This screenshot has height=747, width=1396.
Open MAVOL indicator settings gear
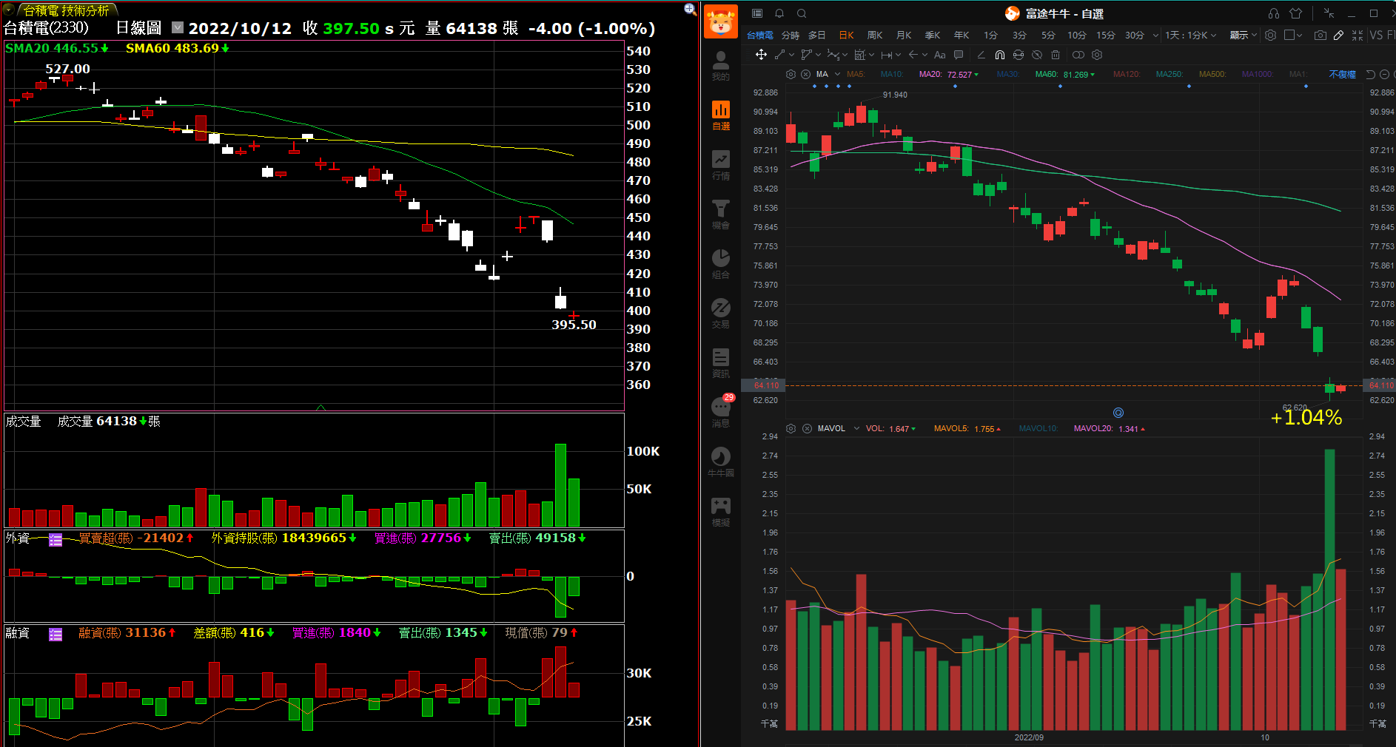(791, 428)
